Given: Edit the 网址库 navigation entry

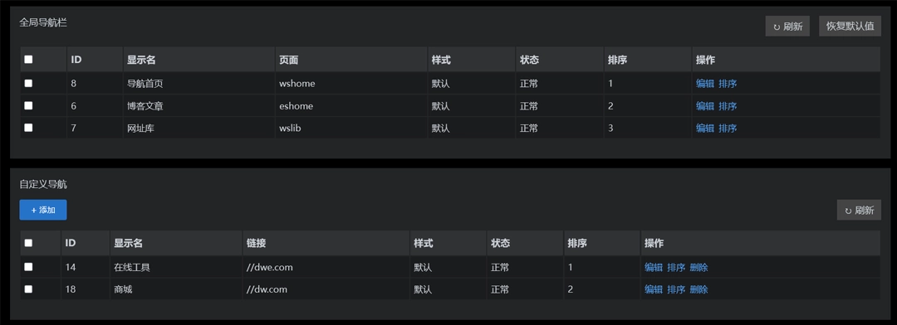Looking at the screenshot, I should [705, 128].
